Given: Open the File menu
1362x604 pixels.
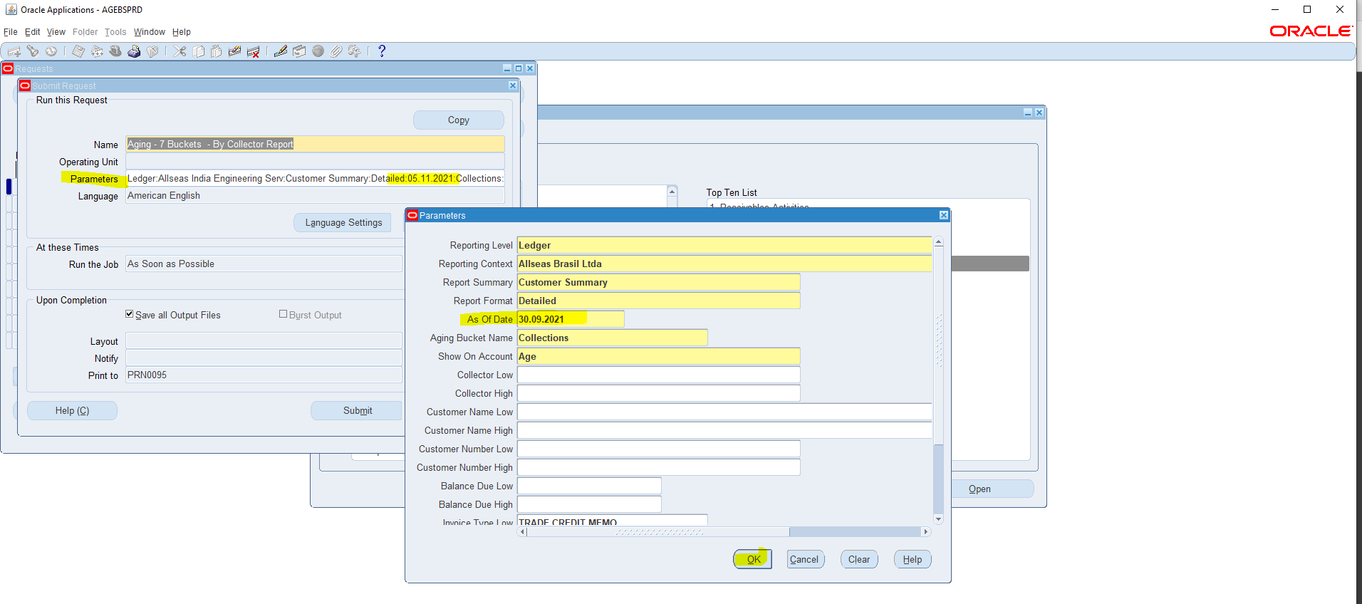Looking at the screenshot, I should pos(11,32).
